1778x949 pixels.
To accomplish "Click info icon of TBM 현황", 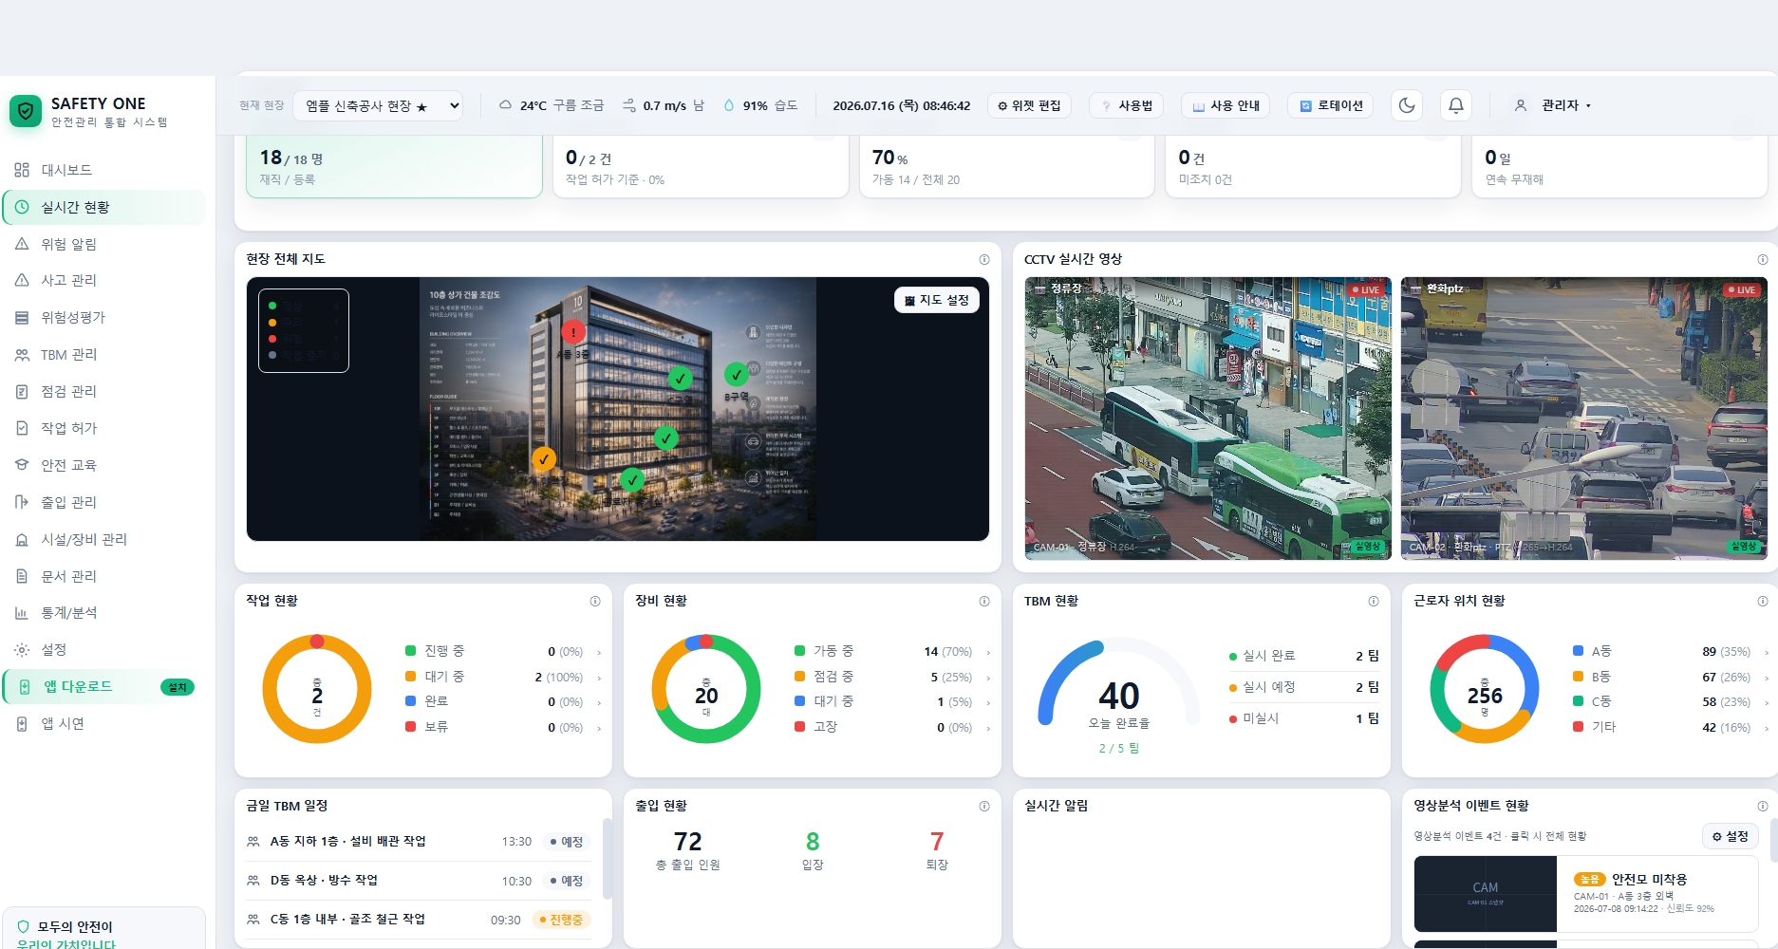I will pos(1374,601).
